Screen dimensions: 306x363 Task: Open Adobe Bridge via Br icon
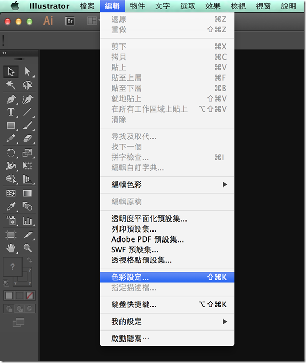[70, 21]
